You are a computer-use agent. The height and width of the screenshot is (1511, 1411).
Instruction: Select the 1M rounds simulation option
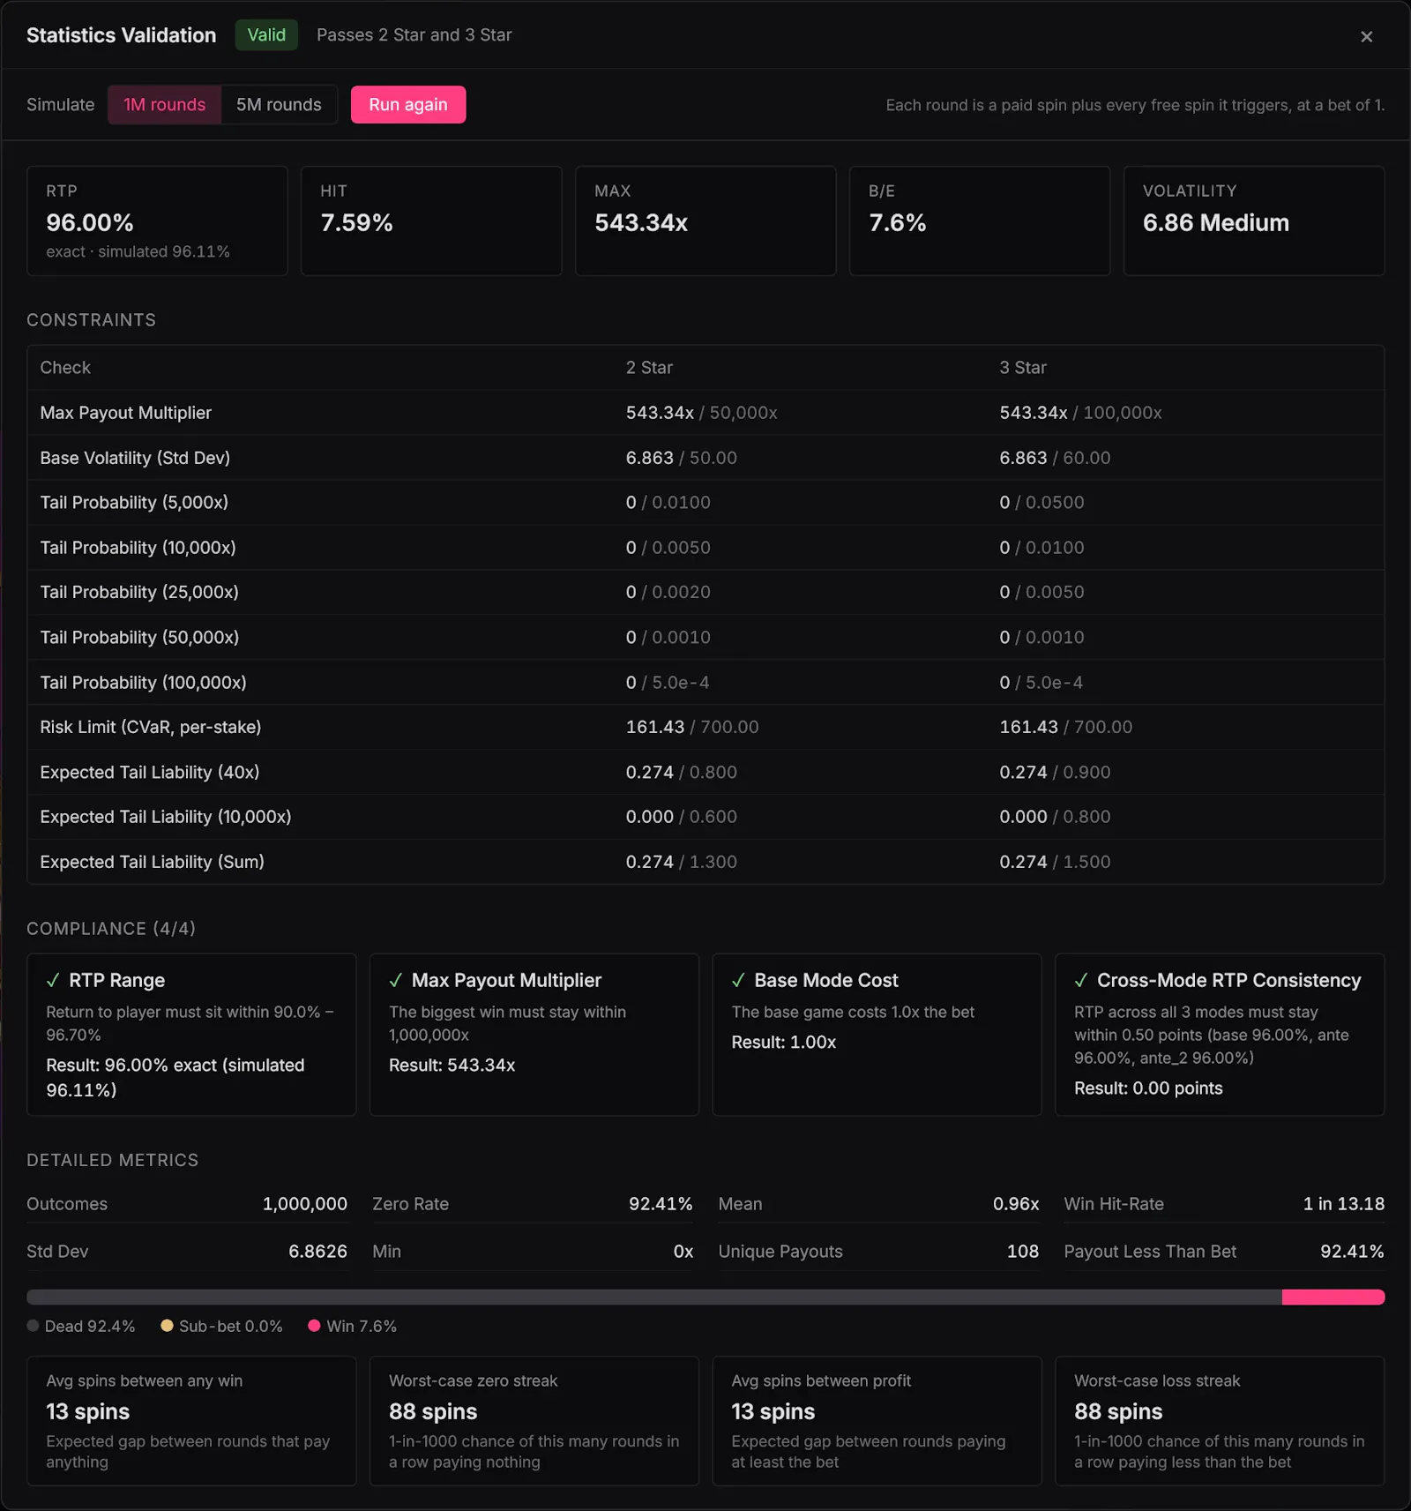point(164,105)
